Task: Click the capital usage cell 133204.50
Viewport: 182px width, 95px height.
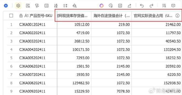Action: tap(156, 50)
